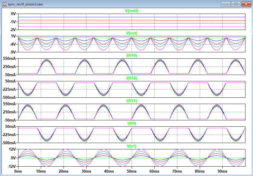Click the -2V label of V(out2) axis

pos(13,30)
